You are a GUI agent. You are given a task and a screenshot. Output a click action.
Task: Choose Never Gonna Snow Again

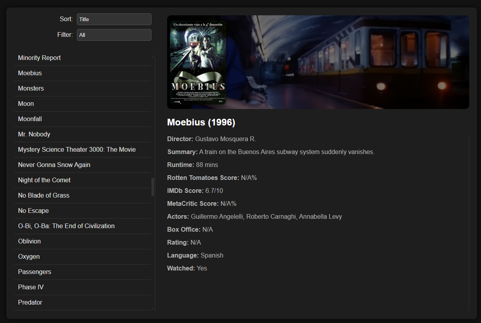click(82, 165)
